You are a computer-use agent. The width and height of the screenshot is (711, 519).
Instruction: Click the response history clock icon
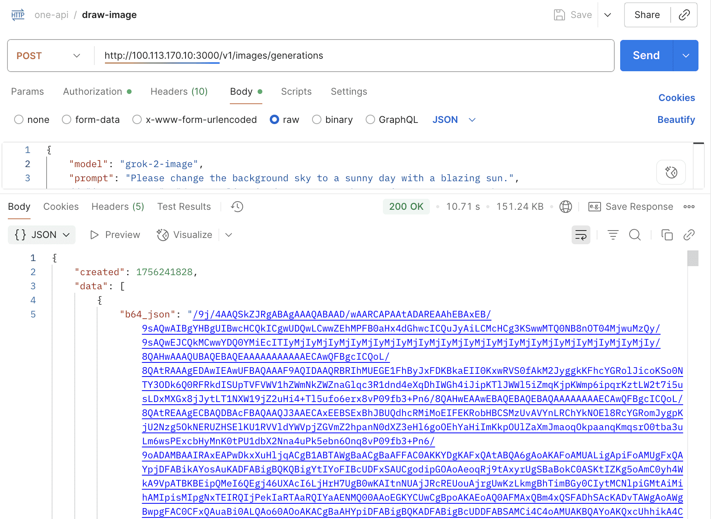237,207
